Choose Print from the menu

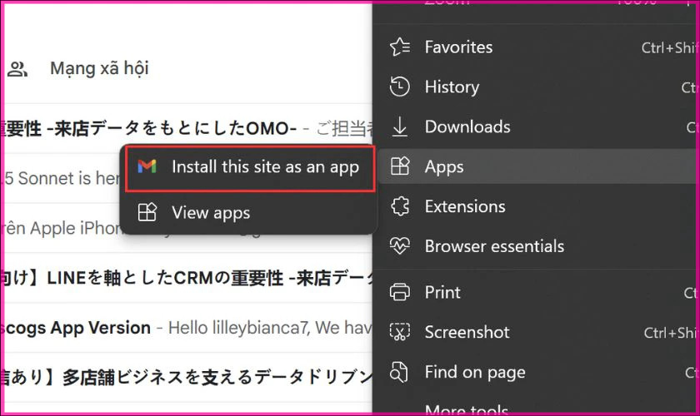(x=538, y=292)
